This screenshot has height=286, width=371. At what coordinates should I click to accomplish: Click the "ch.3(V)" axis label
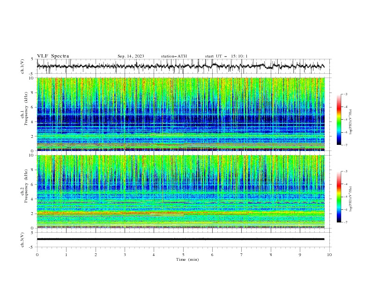22,240
